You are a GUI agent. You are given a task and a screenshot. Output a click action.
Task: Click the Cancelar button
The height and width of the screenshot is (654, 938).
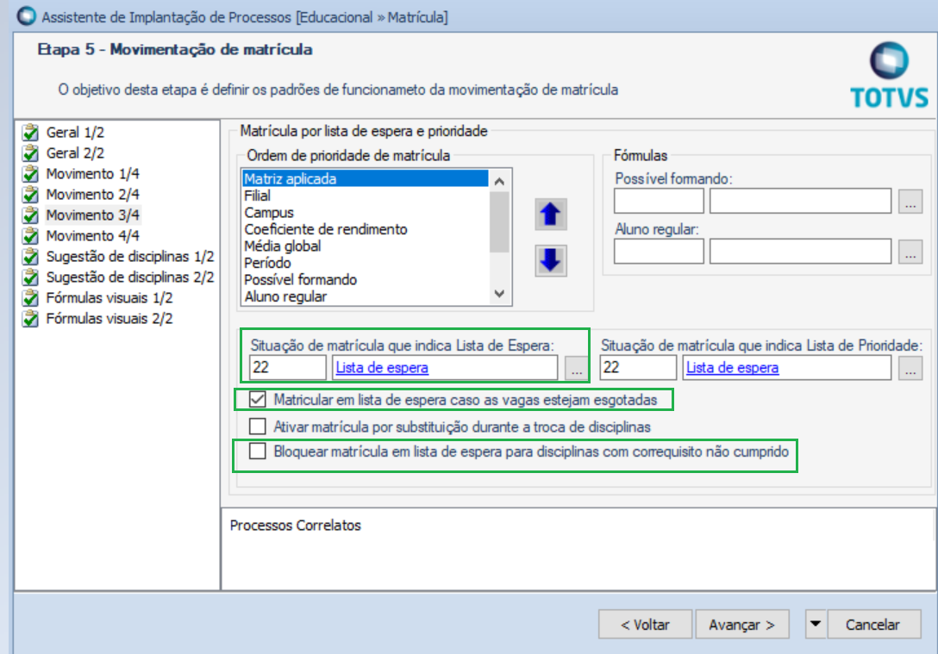[873, 624]
